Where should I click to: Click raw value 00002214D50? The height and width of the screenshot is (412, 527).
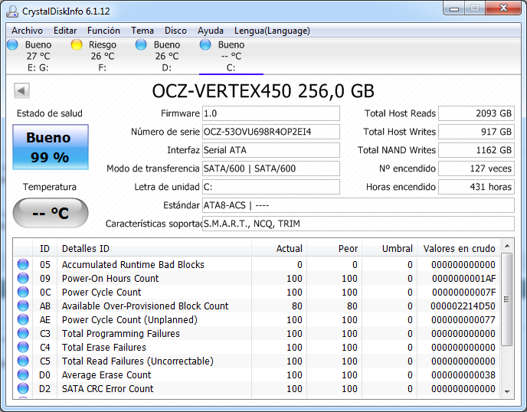pyautogui.click(x=463, y=306)
